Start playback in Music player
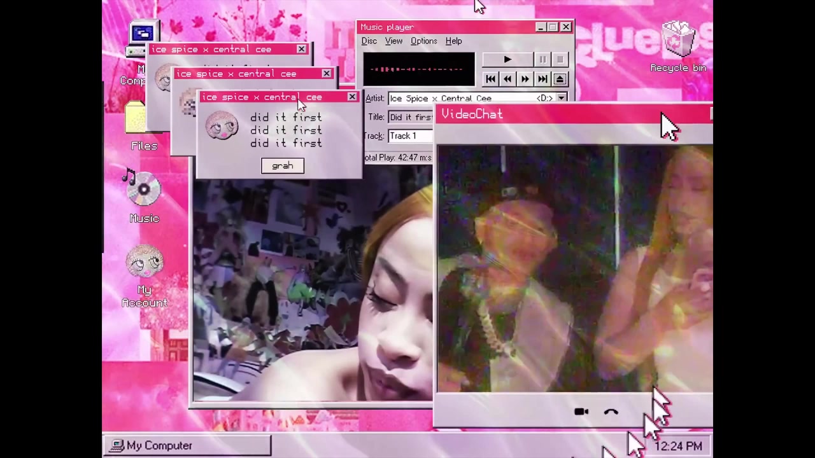The width and height of the screenshot is (815, 458). tap(507, 60)
